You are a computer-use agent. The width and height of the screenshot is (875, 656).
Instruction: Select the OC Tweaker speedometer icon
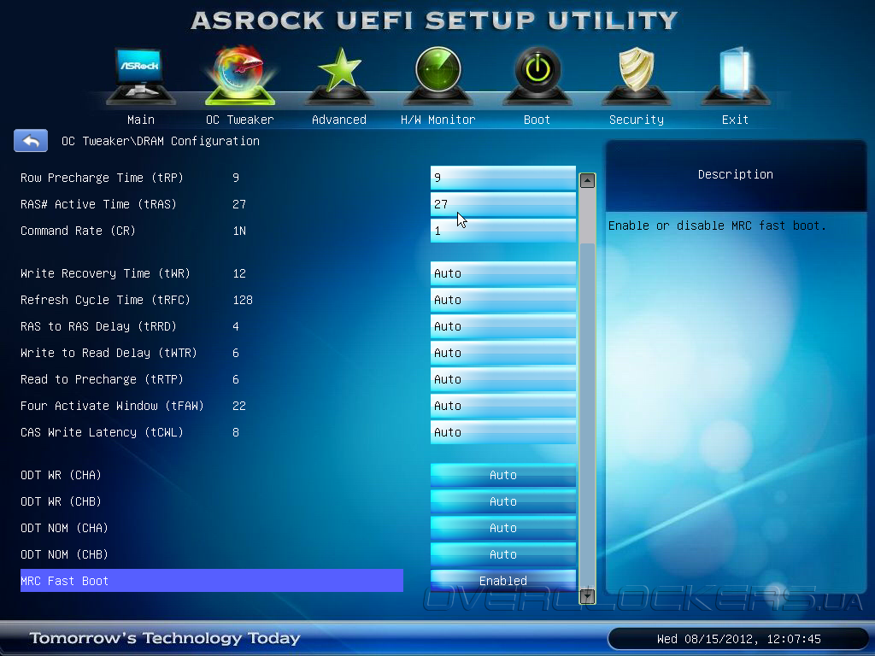pyautogui.click(x=240, y=75)
